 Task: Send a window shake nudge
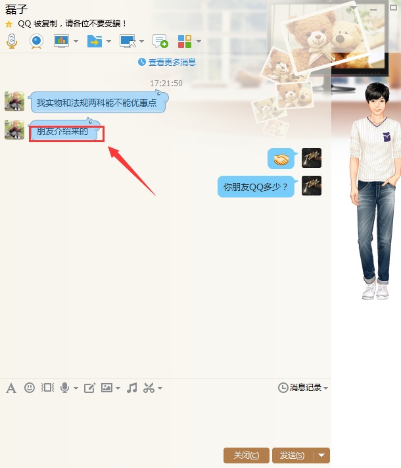pyautogui.click(x=47, y=388)
